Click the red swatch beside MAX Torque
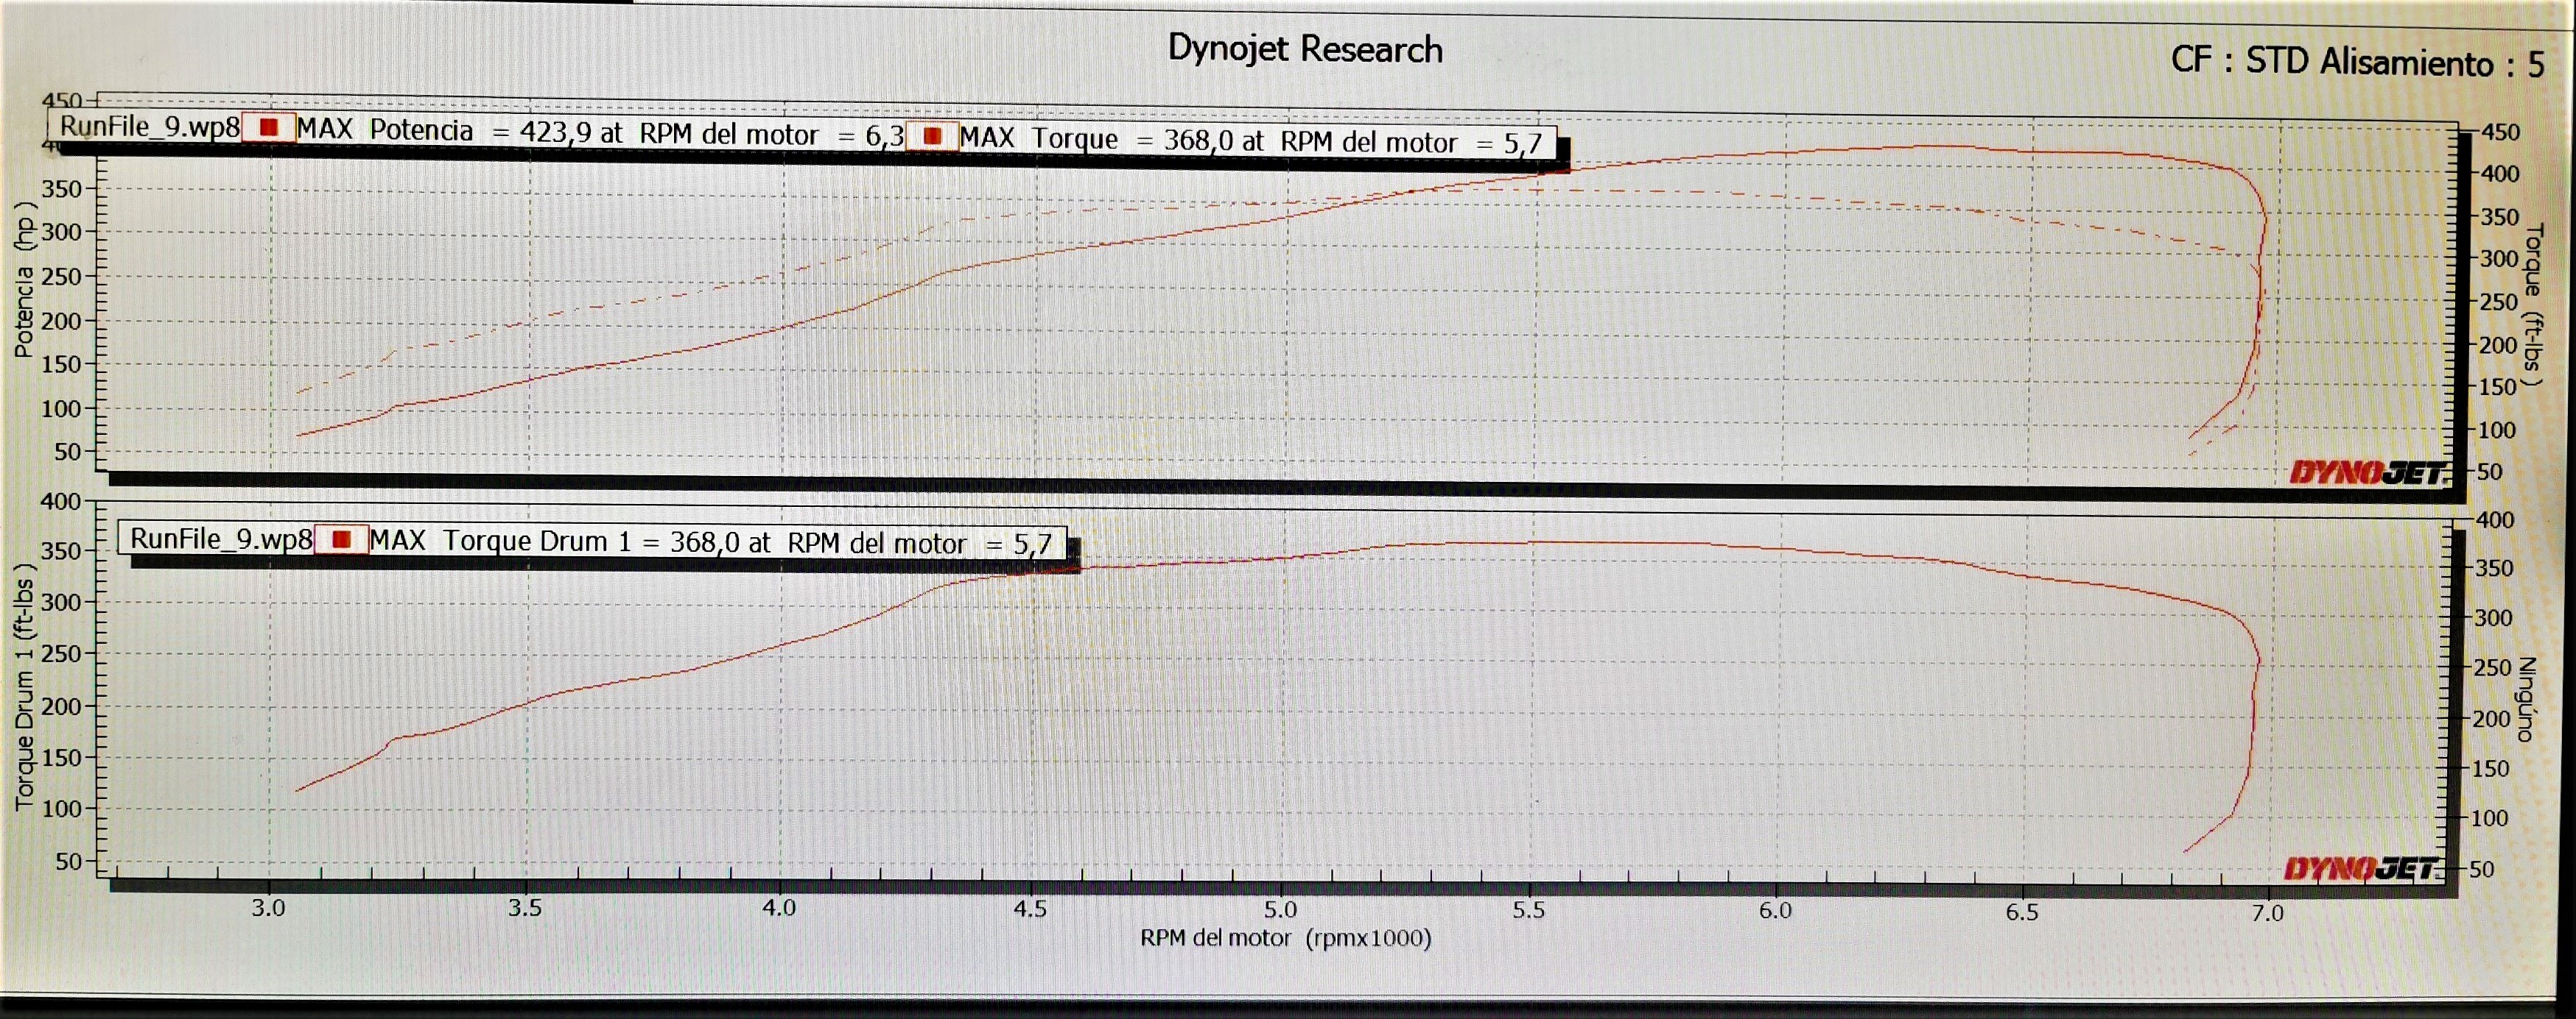 point(932,136)
